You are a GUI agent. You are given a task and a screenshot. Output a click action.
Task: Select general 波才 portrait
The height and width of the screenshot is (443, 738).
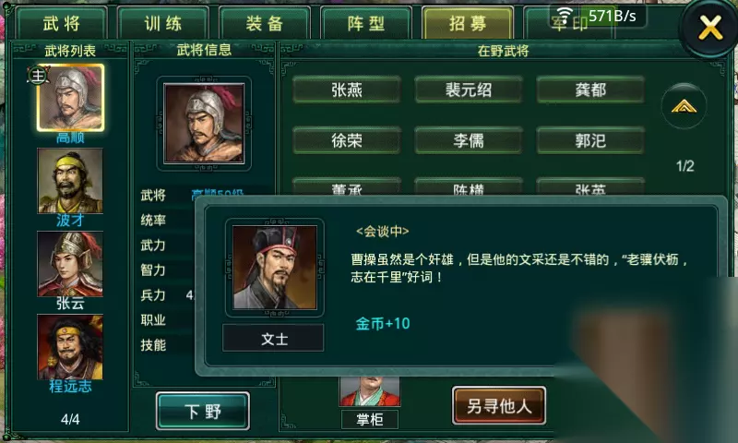pyautogui.click(x=70, y=181)
